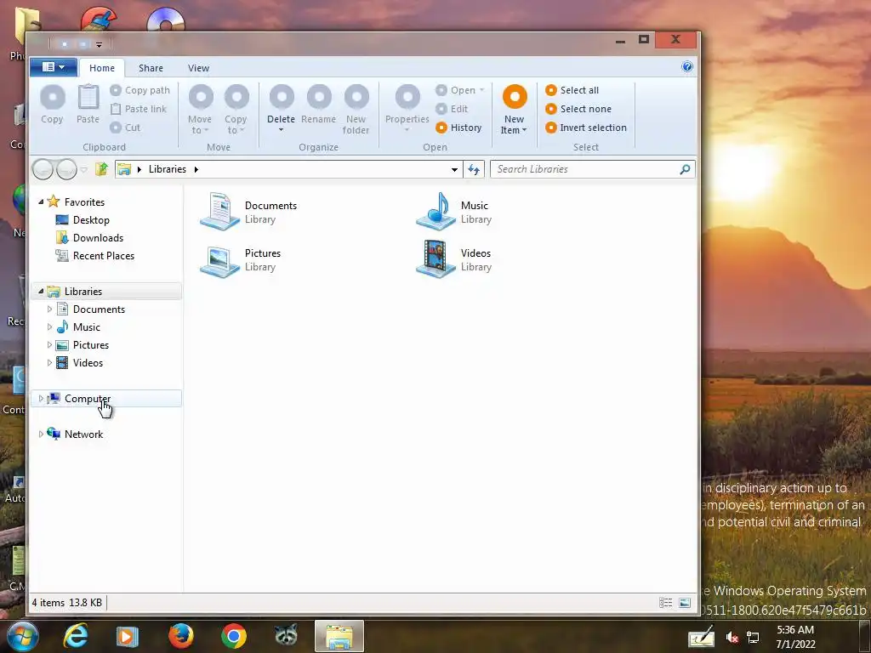
Task: Open Quick Access Toolbar customize arrow
Action: [x=99, y=44]
